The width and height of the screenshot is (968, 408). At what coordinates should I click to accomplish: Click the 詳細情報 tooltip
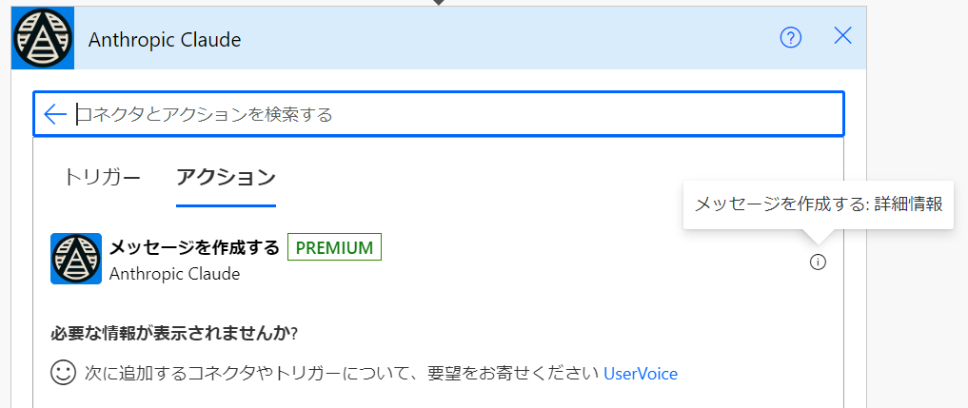tap(818, 204)
